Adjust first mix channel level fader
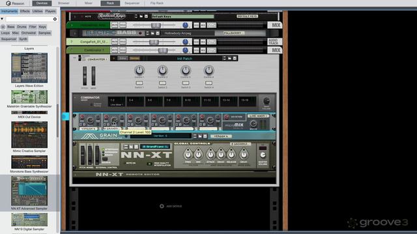The height and width of the screenshot is (234, 417). tap(156, 25)
